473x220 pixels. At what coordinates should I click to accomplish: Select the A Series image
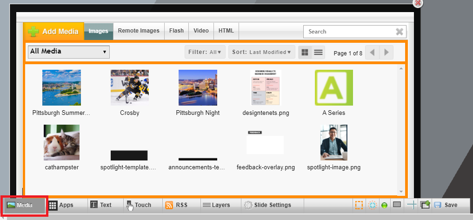[334, 87]
